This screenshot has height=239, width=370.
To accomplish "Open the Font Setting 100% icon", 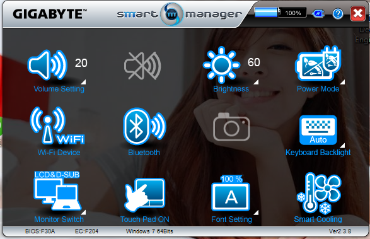I will (231, 193).
